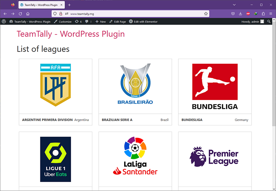Open the Argentine Primera Division logo
This screenshot has width=276, height=191.
[x=56, y=85]
